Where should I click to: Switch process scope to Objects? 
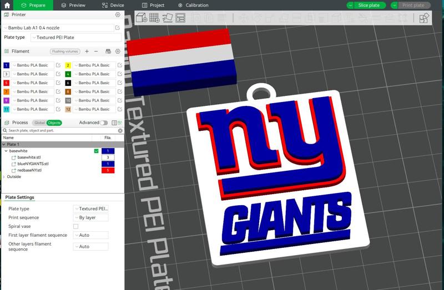click(54, 123)
